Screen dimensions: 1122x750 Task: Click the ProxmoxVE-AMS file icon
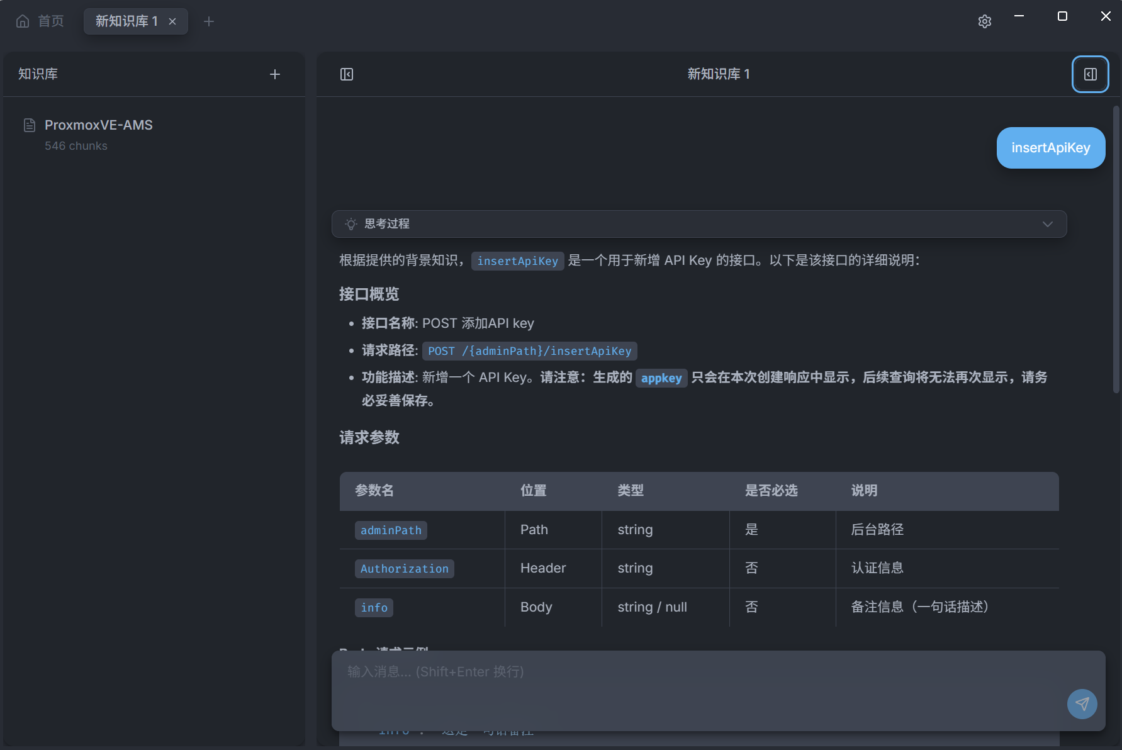pos(30,125)
